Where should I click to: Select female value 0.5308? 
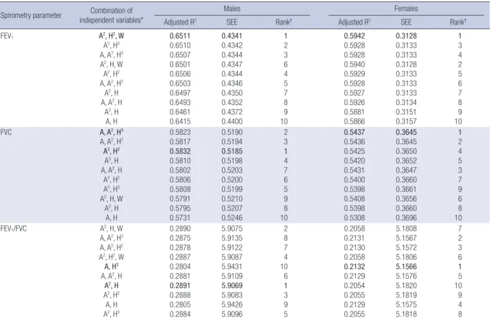(x=355, y=218)
